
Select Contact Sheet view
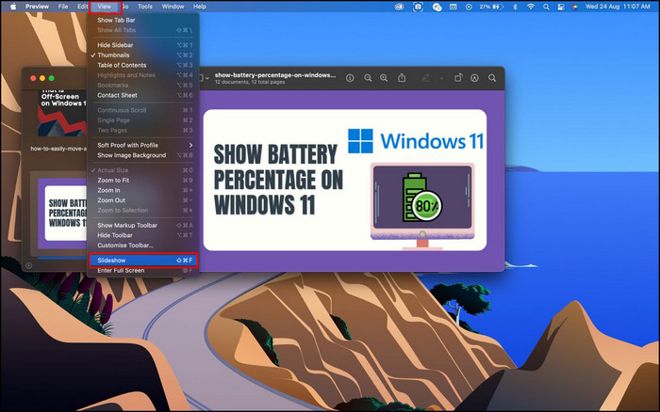(143, 95)
